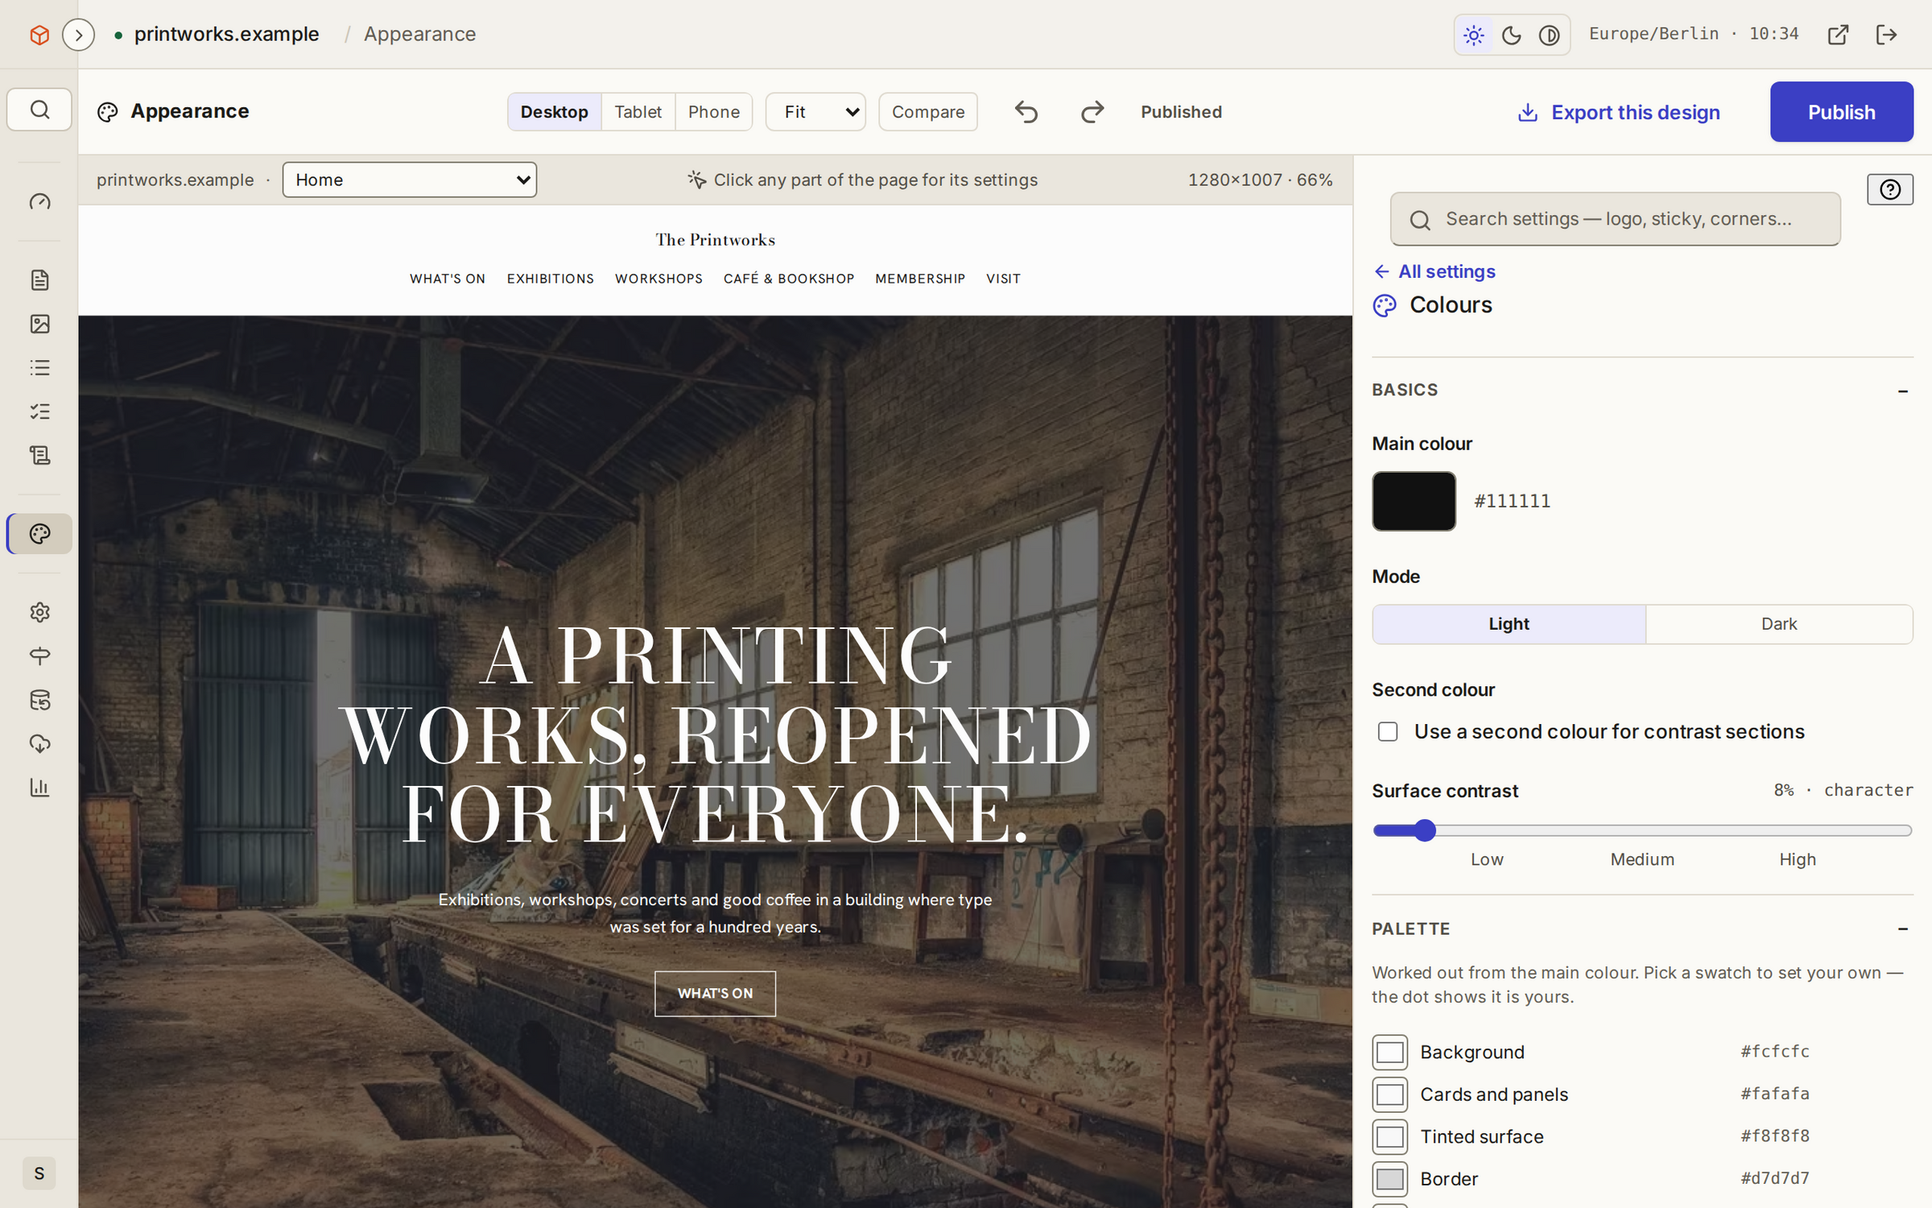The height and width of the screenshot is (1208, 1932).
Task: Click the sign out icon
Action: click(1887, 35)
